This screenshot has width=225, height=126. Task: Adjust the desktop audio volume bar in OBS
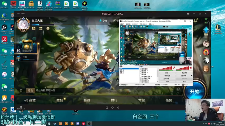pyautogui.click(x=183, y=69)
